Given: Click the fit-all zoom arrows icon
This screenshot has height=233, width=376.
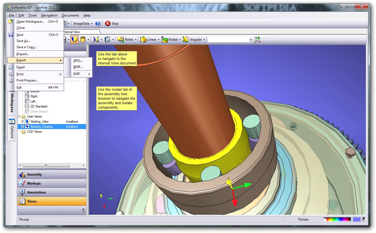Looking at the screenshot, I should click(96, 39).
